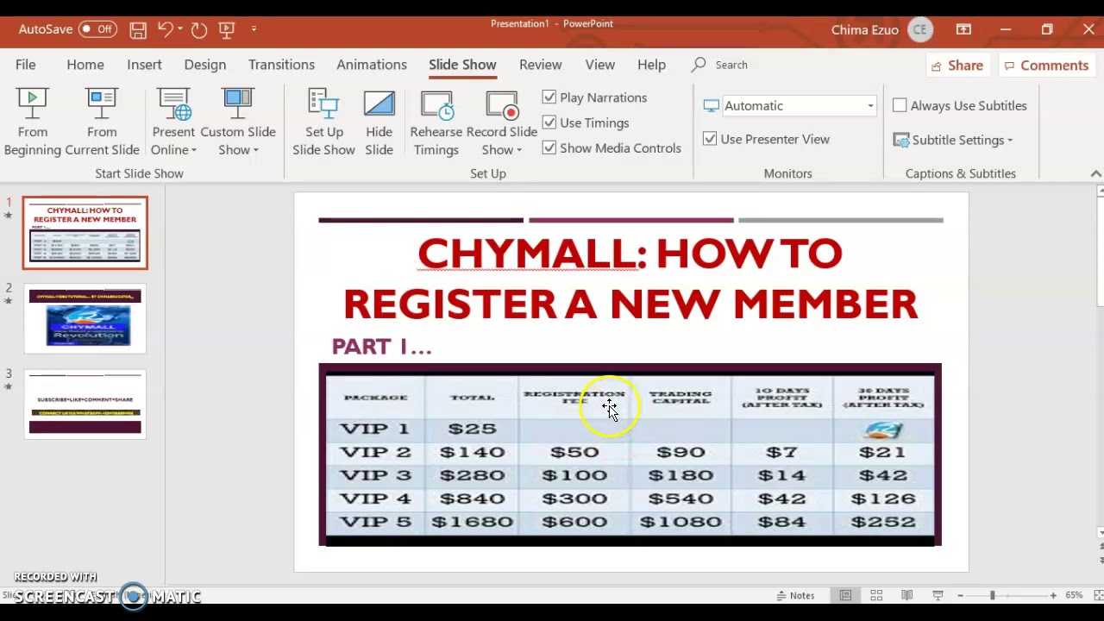Uncheck Play Narrations
Screen dimensions: 1104x621
click(x=549, y=97)
